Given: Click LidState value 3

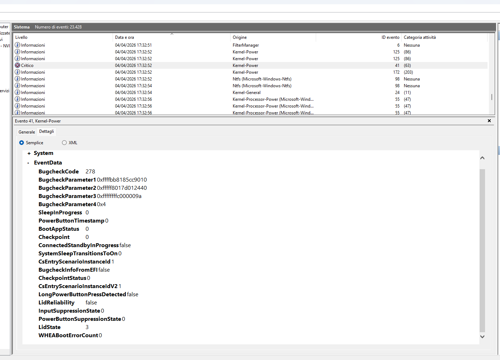Looking at the screenshot, I should pyautogui.click(x=87, y=327).
